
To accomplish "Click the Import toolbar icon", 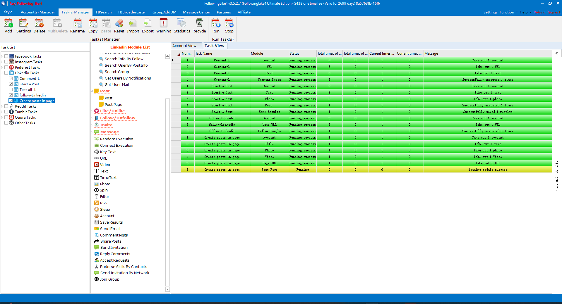I will (x=133, y=26).
